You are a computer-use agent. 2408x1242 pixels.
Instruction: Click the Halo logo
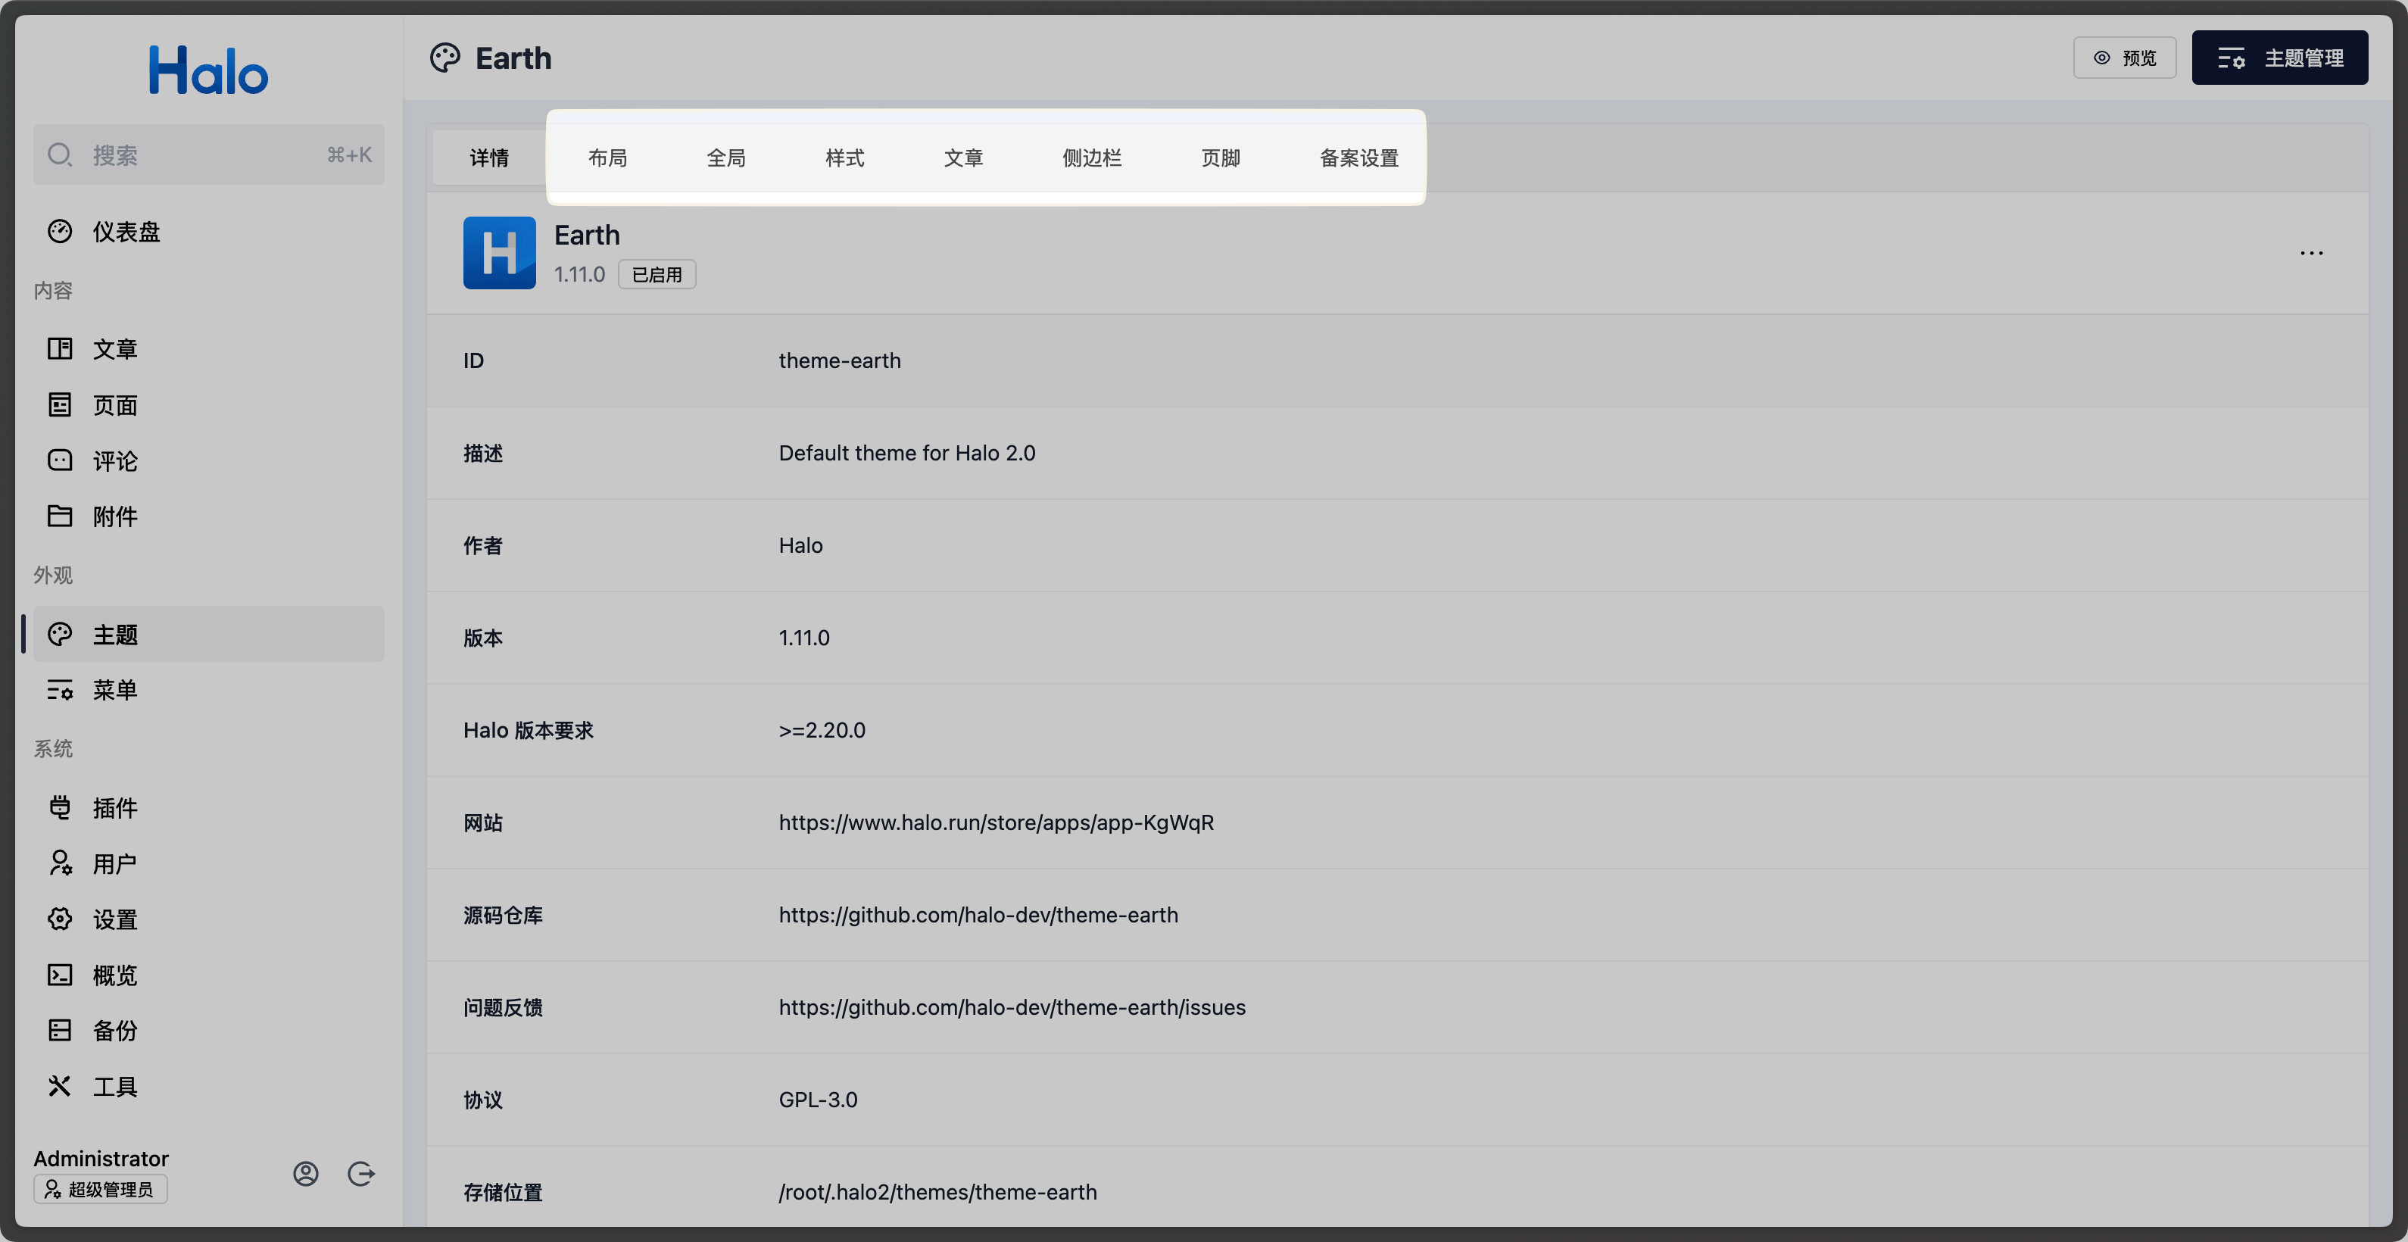(208, 71)
